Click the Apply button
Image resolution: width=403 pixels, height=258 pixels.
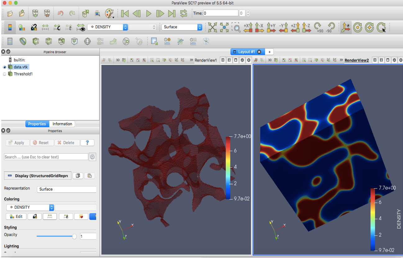point(17,143)
